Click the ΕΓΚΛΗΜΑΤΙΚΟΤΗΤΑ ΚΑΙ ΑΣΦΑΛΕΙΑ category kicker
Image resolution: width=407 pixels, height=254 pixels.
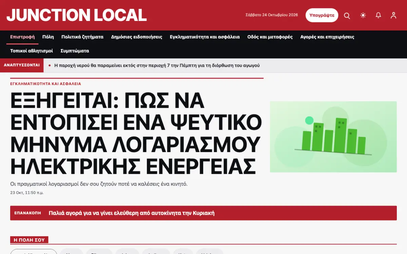coord(46,84)
